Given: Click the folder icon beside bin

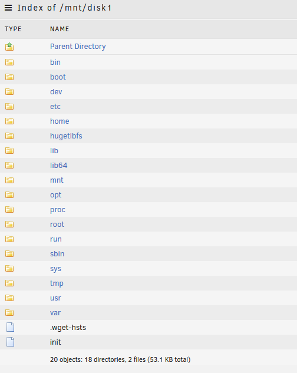Looking at the screenshot, I should (9, 62).
